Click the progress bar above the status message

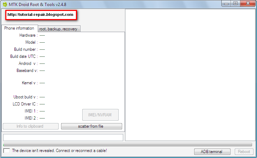(127, 145)
